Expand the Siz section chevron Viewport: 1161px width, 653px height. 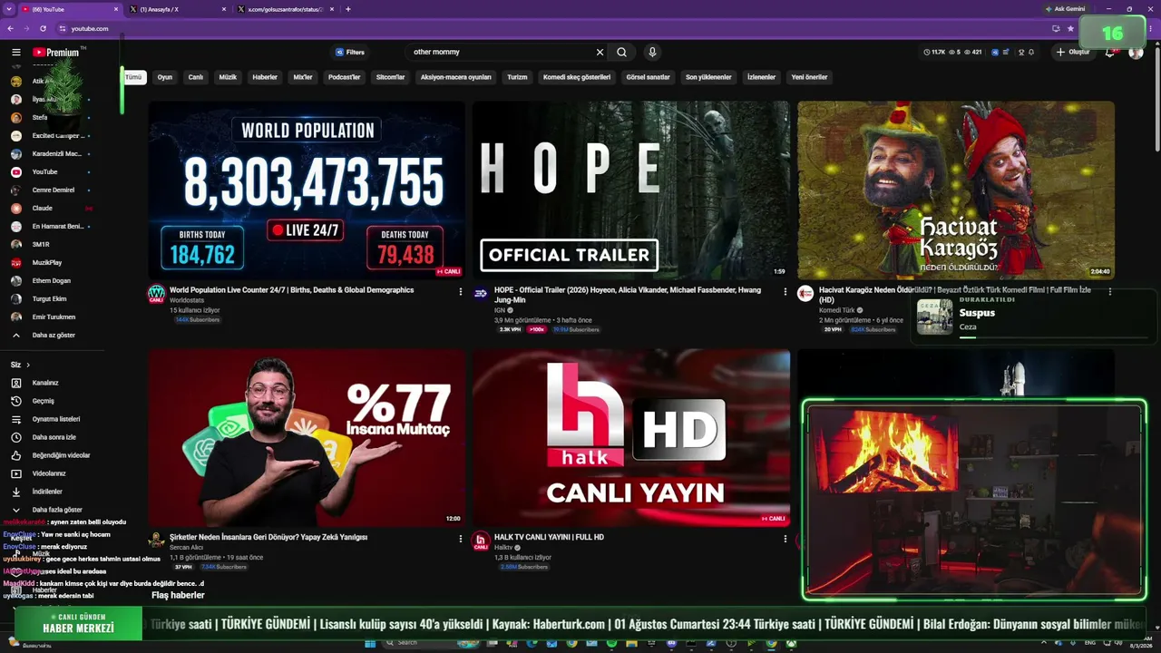(28, 365)
